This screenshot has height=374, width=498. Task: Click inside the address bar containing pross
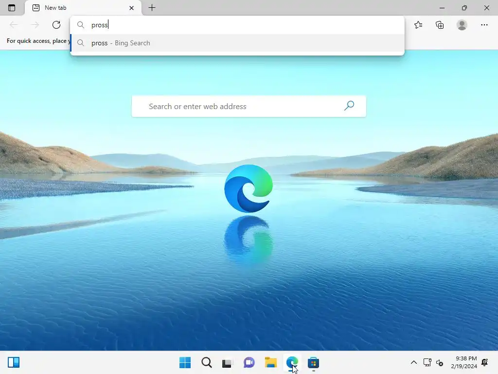[237, 25]
